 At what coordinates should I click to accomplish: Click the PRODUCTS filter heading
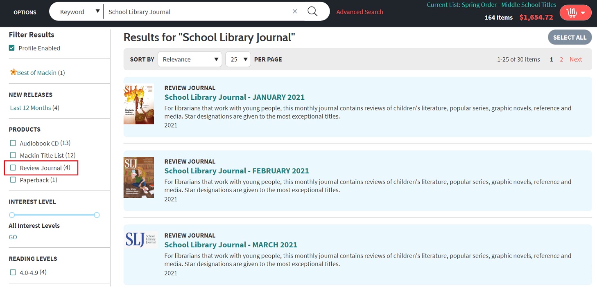pyautogui.click(x=25, y=129)
